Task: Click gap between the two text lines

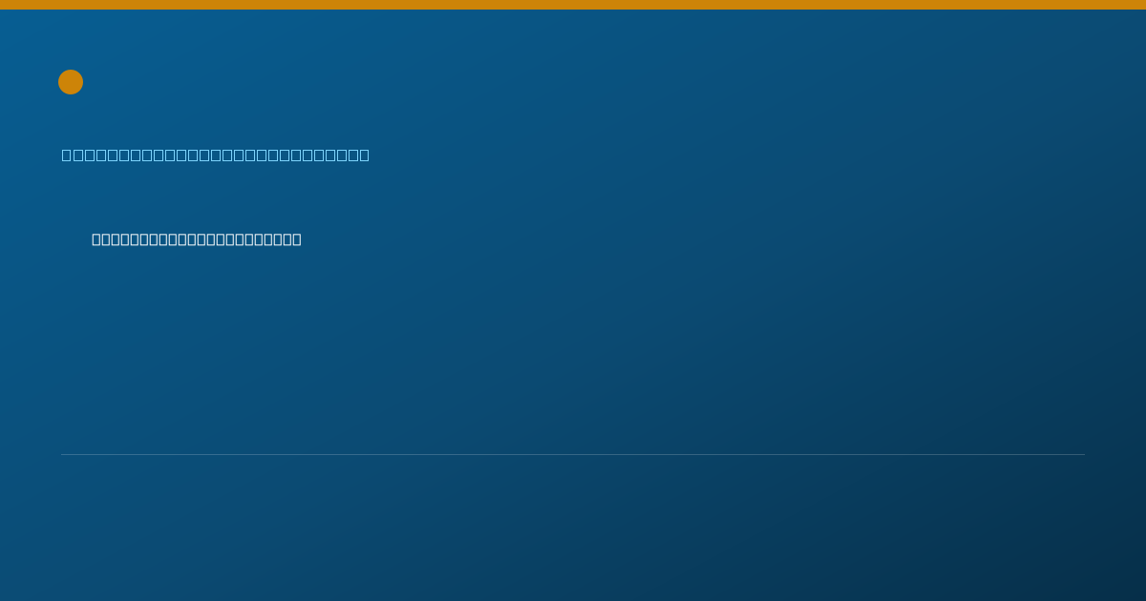Action: click(x=216, y=197)
